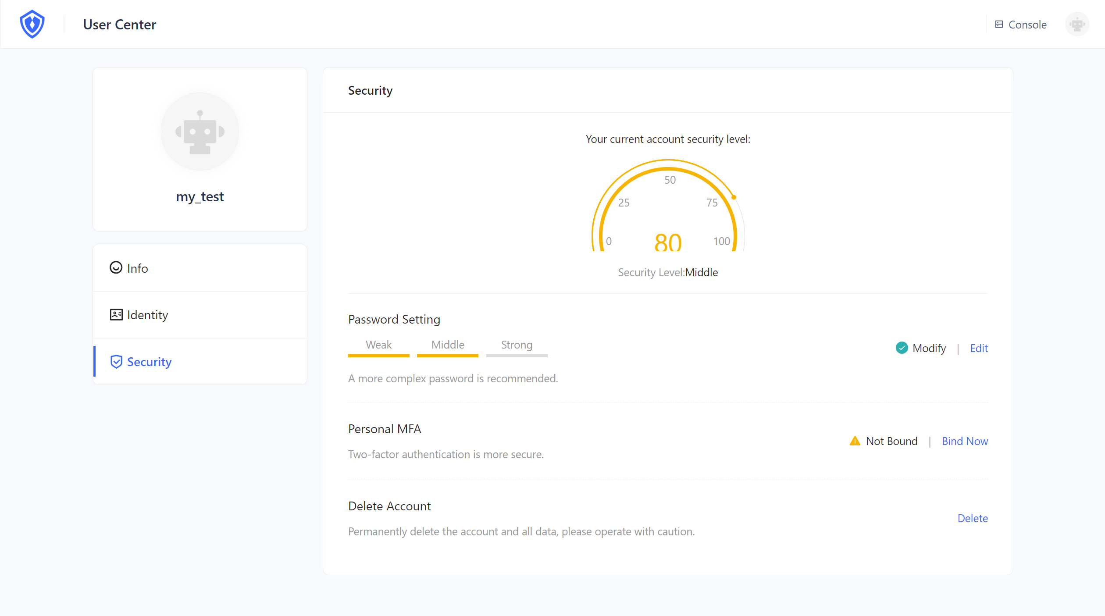Click Bind Now to set up MFA
1105x616 pixels.
pyautogui.click(x=965, y=441)
